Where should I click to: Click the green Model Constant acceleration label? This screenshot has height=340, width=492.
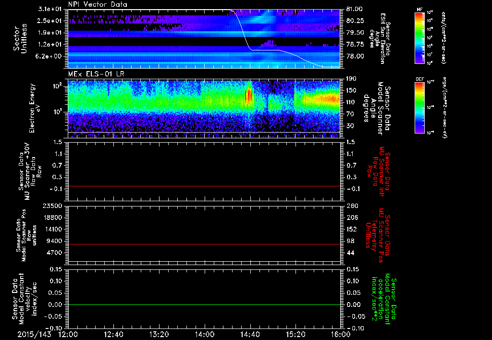[384, 299]
